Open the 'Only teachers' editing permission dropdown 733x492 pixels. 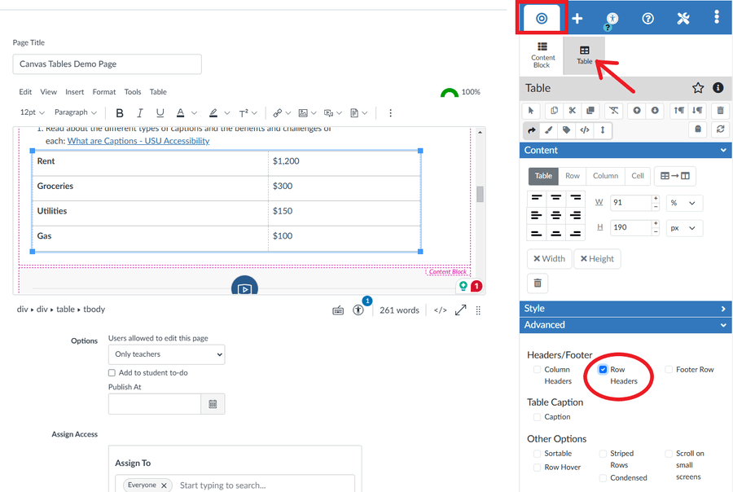pos(166,354)
